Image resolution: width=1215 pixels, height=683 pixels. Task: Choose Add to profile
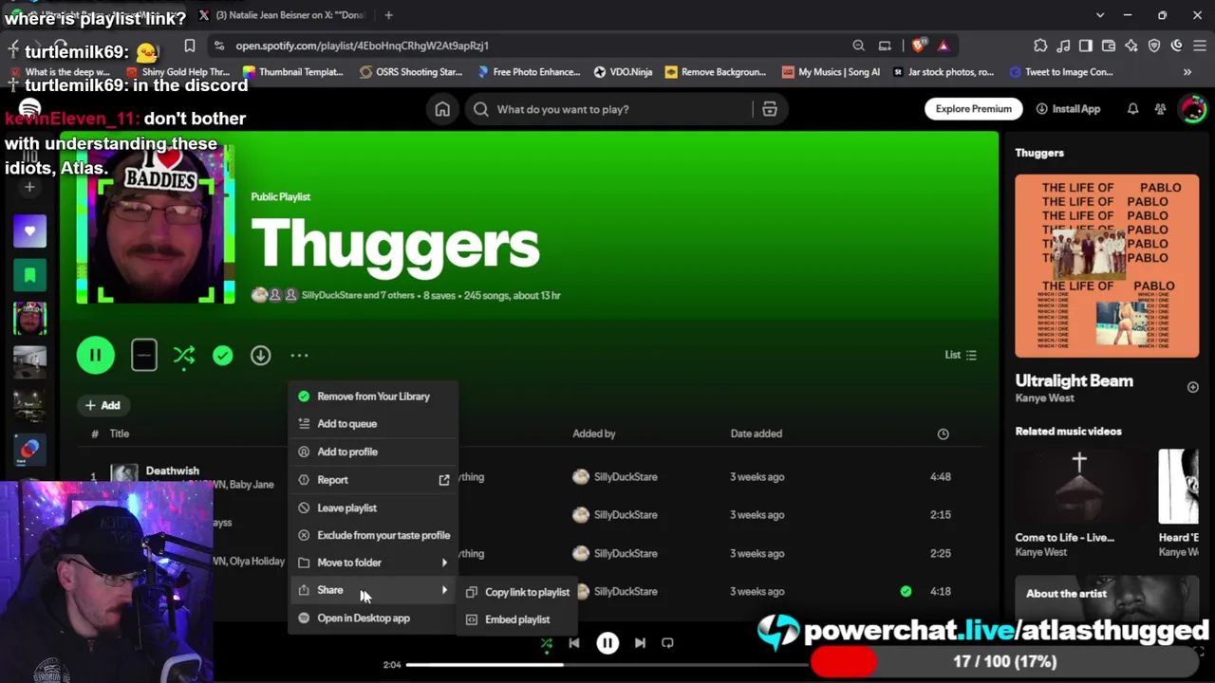click(373, 452)
